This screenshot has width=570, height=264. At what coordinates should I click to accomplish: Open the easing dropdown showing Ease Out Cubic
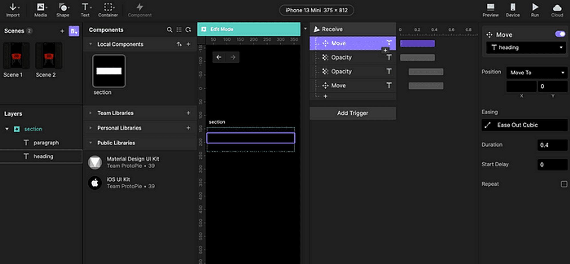tap(524, 125)
